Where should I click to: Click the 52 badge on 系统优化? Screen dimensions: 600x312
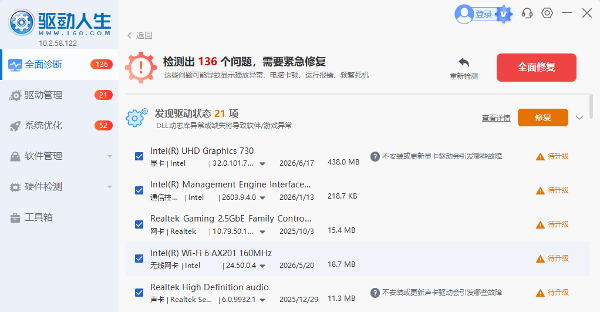click(x=103, y=126)
